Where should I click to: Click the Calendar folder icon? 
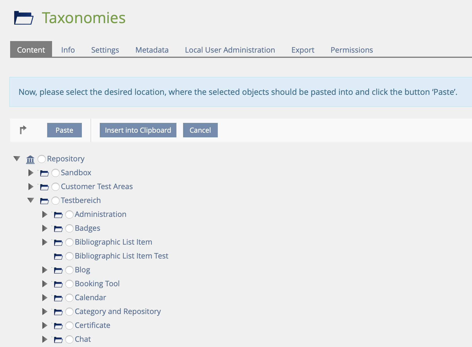click(58, 298)
